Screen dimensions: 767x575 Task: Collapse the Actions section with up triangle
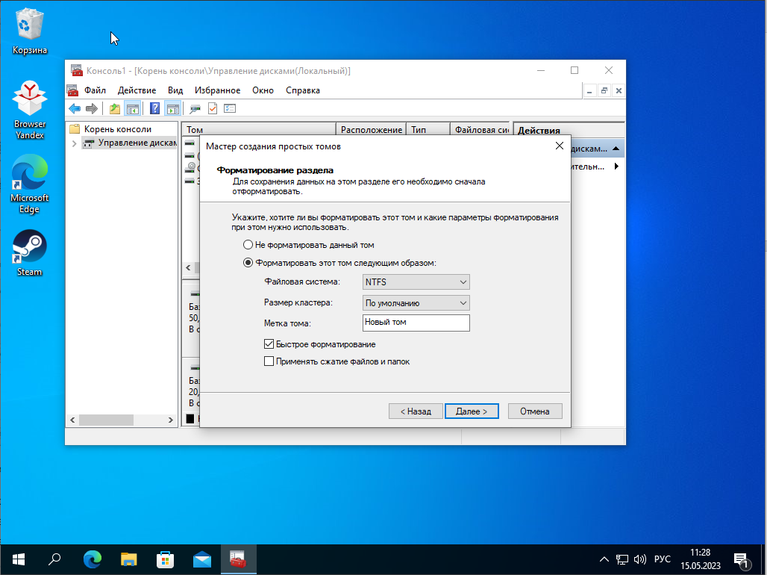pos(616,149)
